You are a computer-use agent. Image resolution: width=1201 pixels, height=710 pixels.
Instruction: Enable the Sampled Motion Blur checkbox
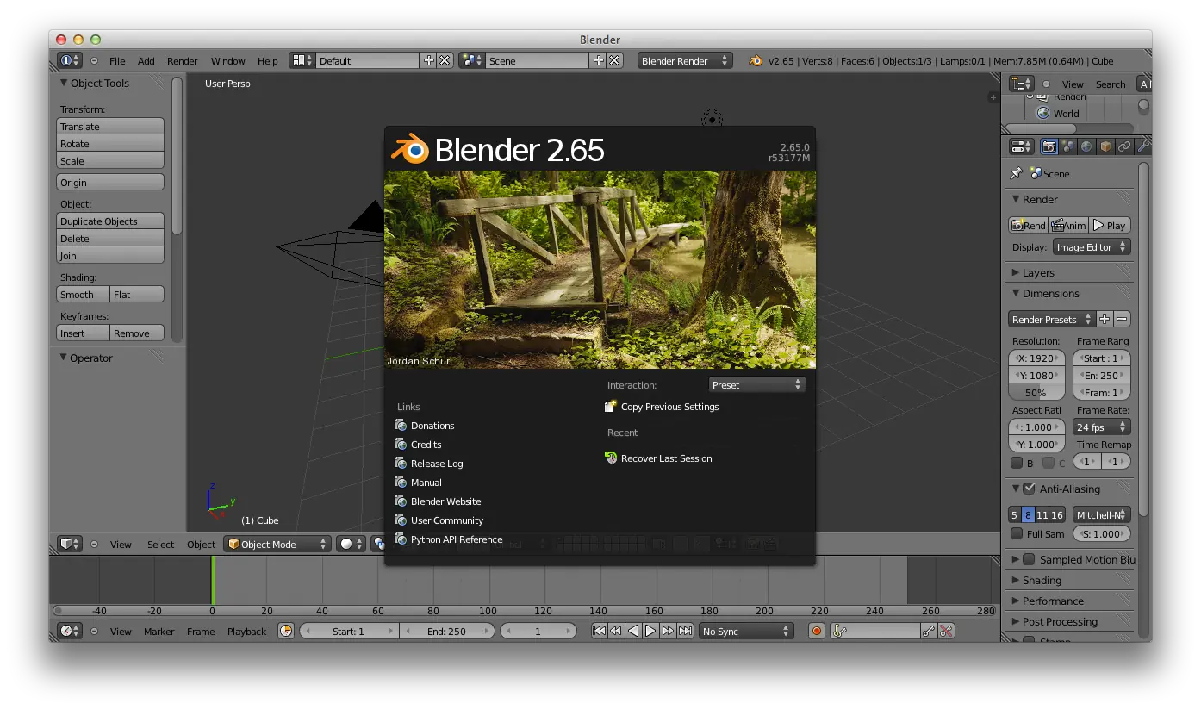tap(1029, 559)
